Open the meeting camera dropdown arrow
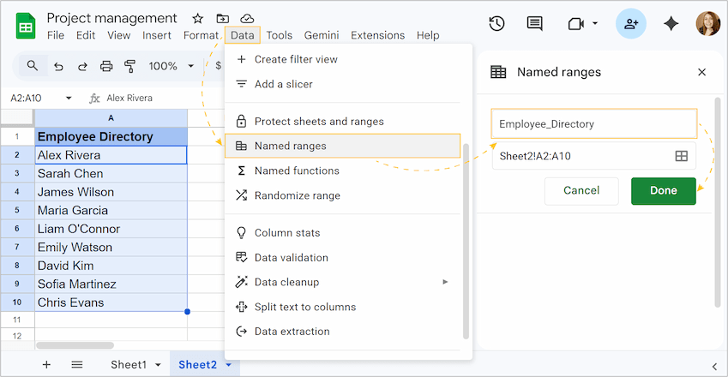The width and height of the screenshot is (728, 377). (595, 23)
